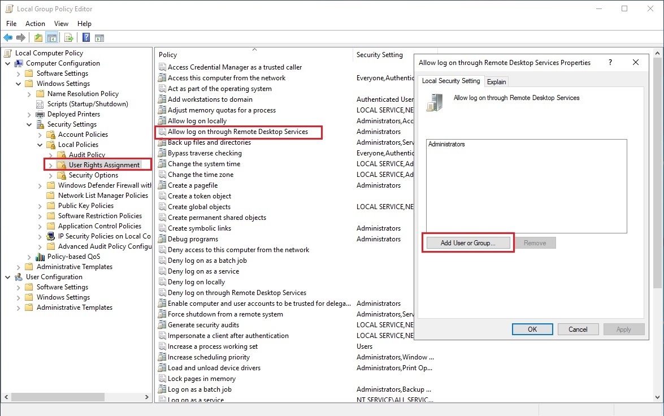Select Administrators in the dialog list
The width and height of the screenshot is (664, 416).
pyautogui.click(x=446, y=145)
